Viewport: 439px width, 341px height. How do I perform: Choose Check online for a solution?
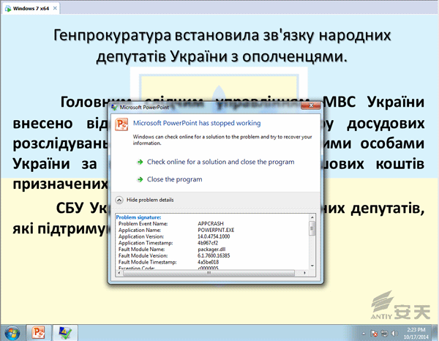coord(221,162)
